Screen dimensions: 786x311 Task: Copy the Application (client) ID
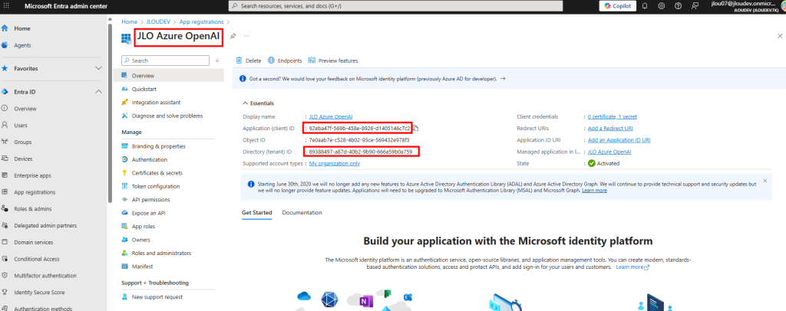pos(415,129)
